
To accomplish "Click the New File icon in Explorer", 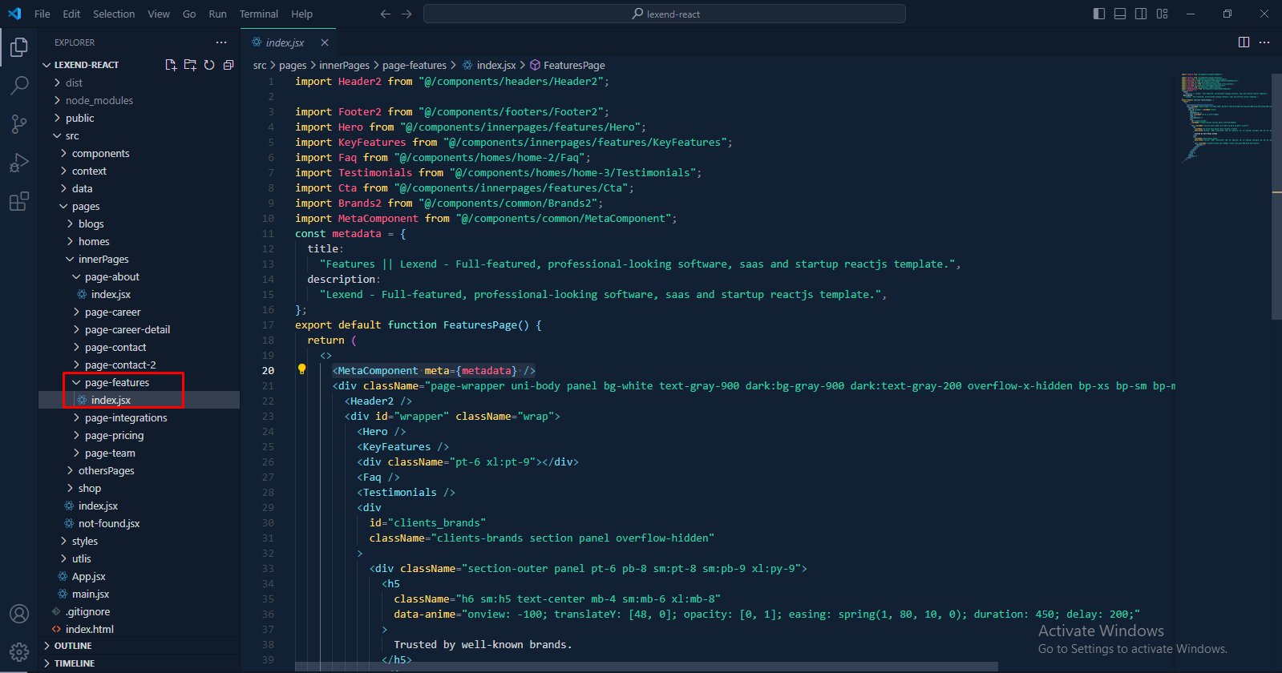I will click(171, 65).
